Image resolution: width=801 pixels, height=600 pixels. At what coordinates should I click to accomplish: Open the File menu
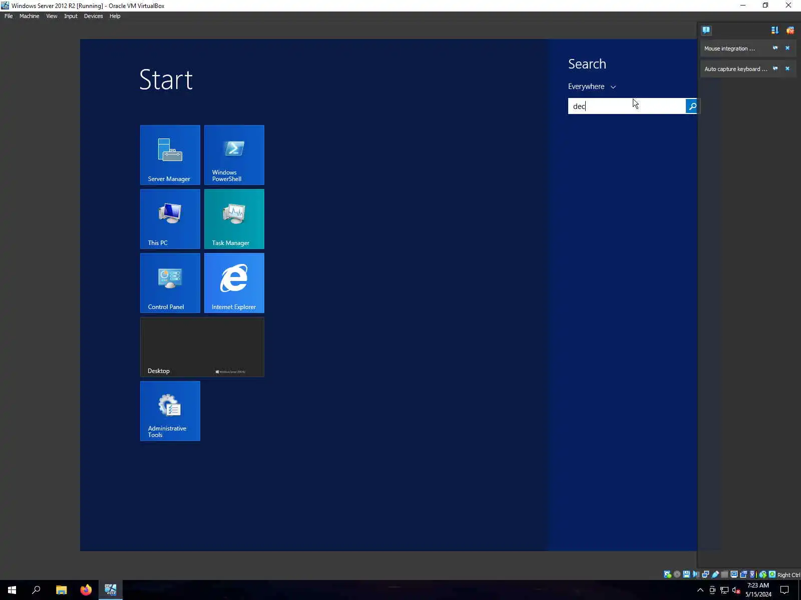9,16
